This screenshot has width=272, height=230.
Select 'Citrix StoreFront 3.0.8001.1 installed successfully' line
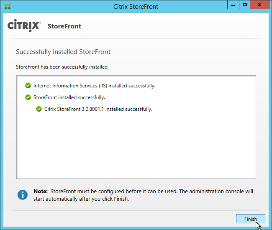(98, 109)
